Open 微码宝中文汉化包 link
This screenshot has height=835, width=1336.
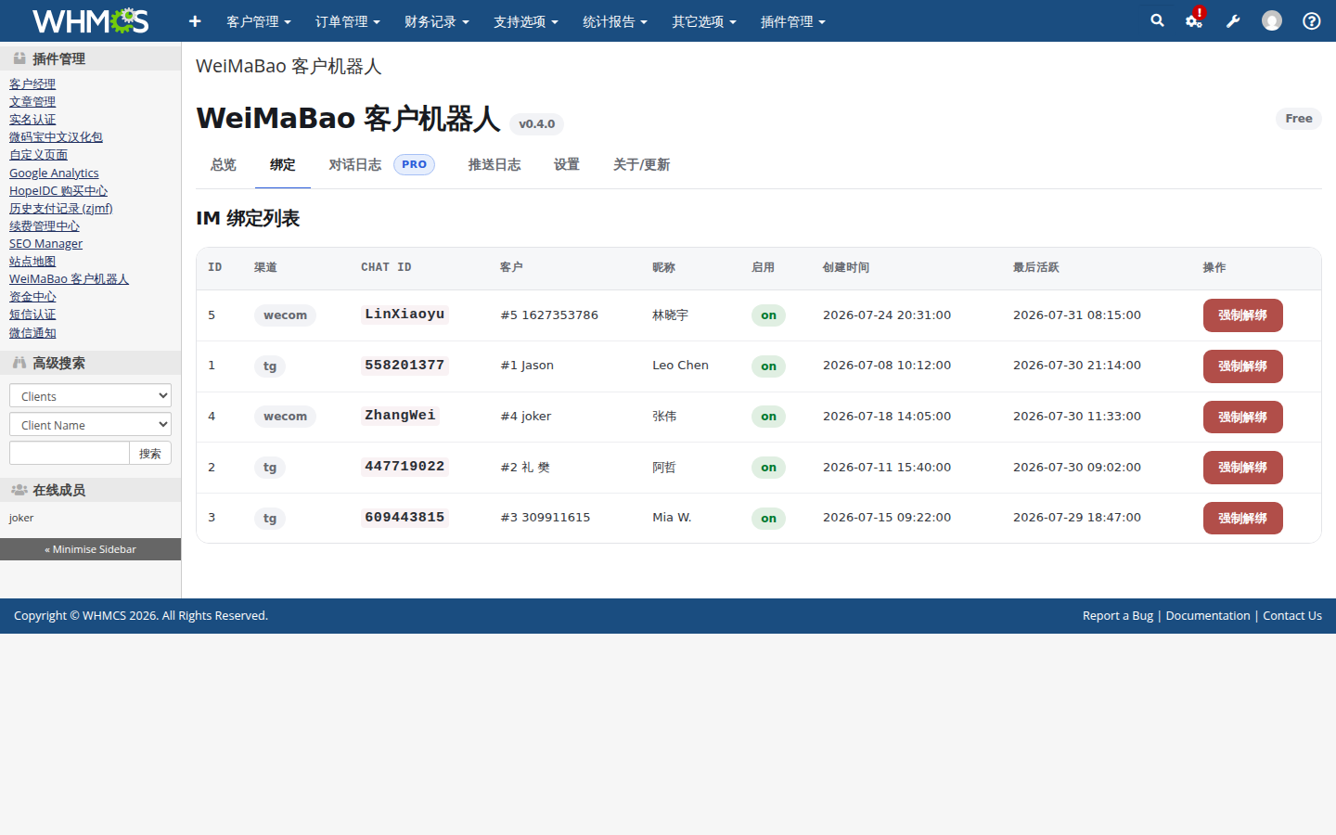[56, 137]
